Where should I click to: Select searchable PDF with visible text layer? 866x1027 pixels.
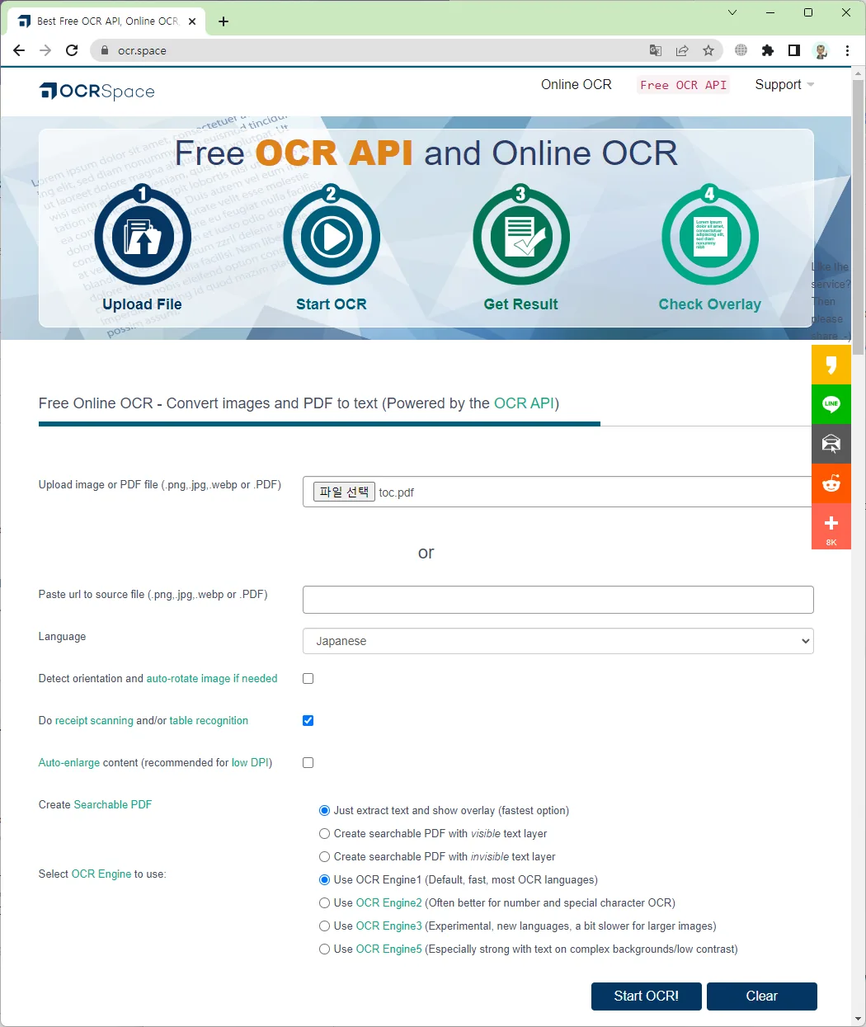[325, 833]
